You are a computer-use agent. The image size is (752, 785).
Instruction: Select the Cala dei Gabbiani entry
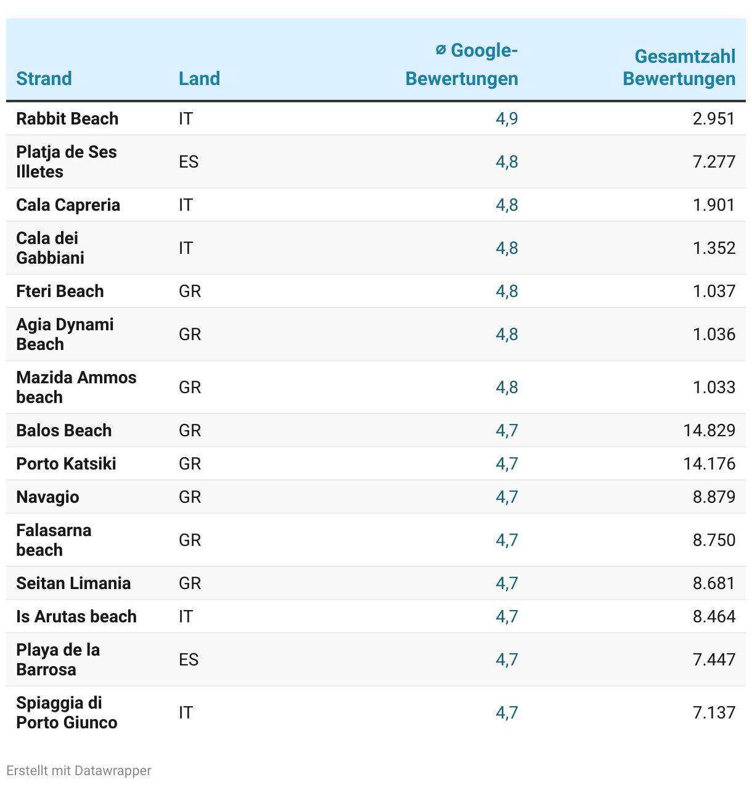(50, 248)
